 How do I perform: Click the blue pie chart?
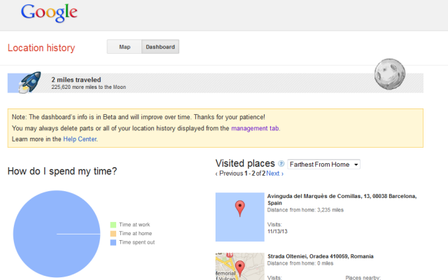pyautogui.click(x=57, y=234)
